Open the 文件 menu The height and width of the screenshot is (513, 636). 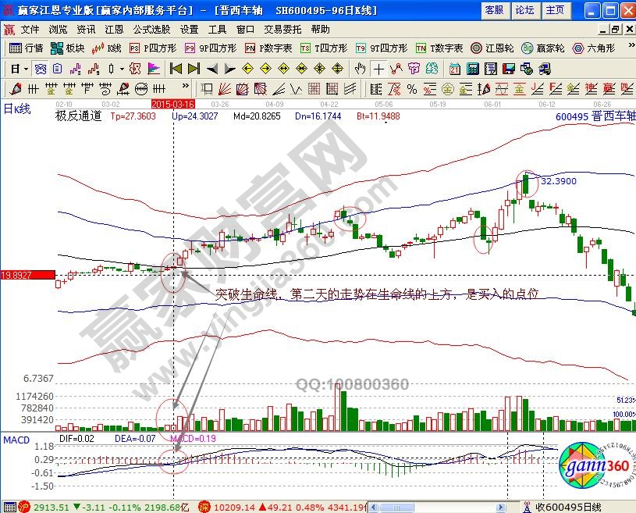point(30,29)
